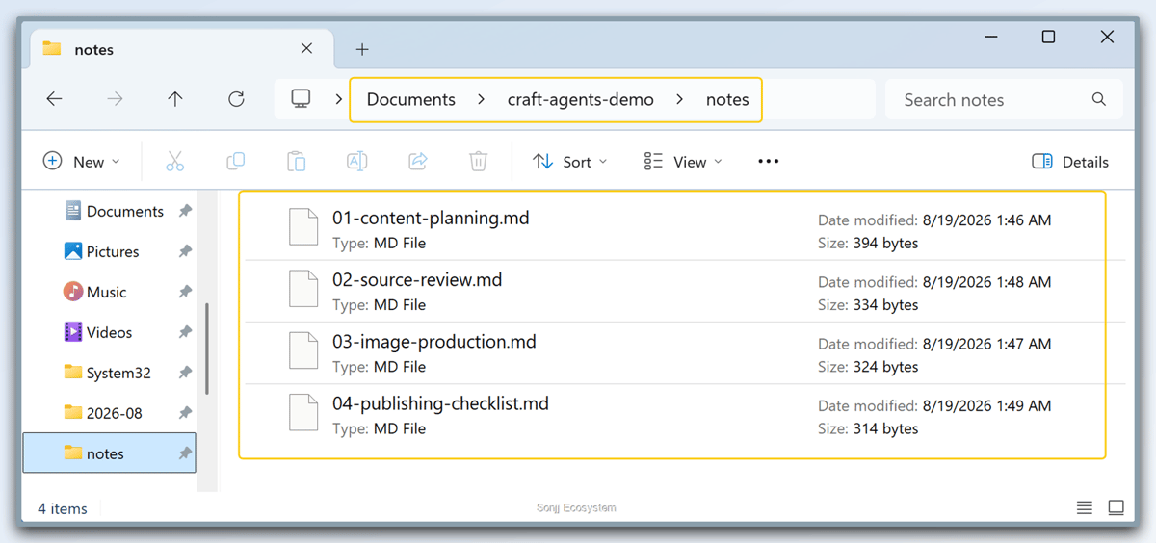Expand chevron after Documents breadcrumb
Image resolution: width=1156 pixels, height=543 pixels.
481,99
